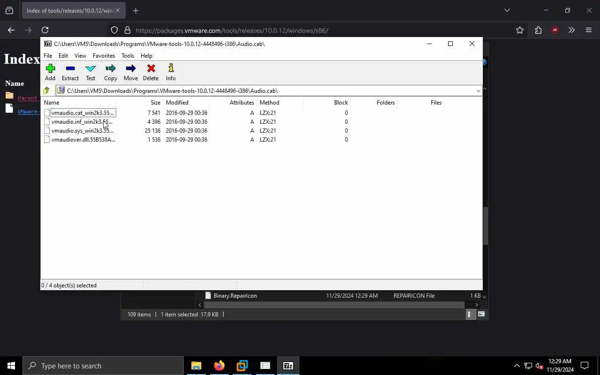
Task: Sort by Block column header
Action: coord(327,103)
